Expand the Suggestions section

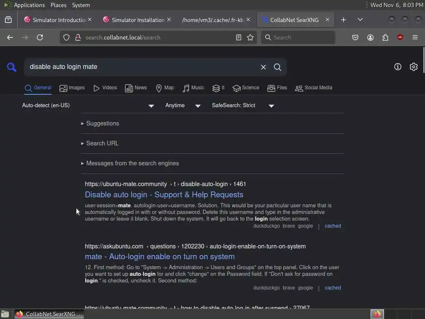coord(100,123)
